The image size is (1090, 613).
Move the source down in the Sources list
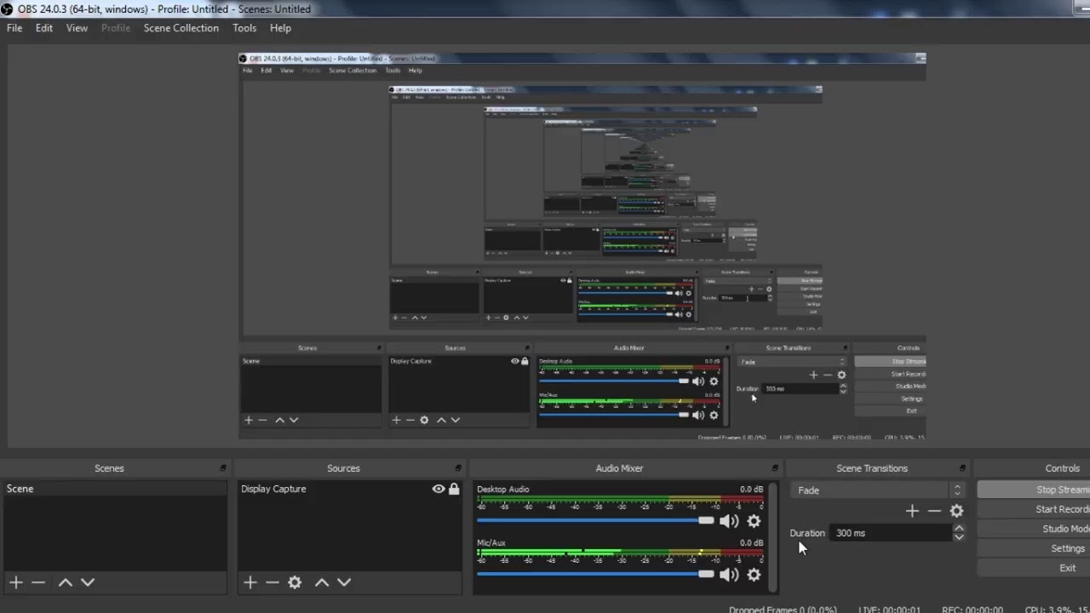coord(344,582)
